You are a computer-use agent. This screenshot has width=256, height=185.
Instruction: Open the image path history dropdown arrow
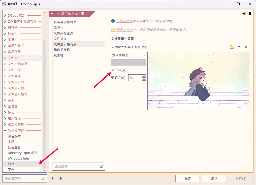coord(239,47)
